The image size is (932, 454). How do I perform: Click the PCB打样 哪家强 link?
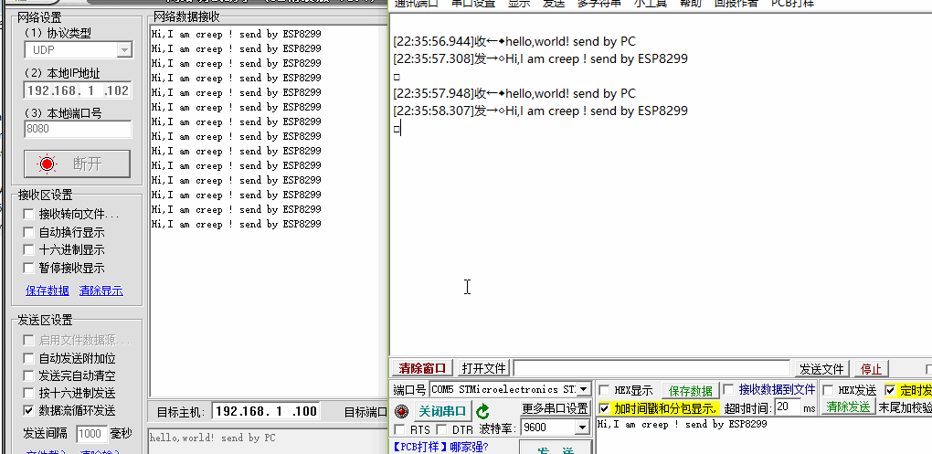(440, 447)
